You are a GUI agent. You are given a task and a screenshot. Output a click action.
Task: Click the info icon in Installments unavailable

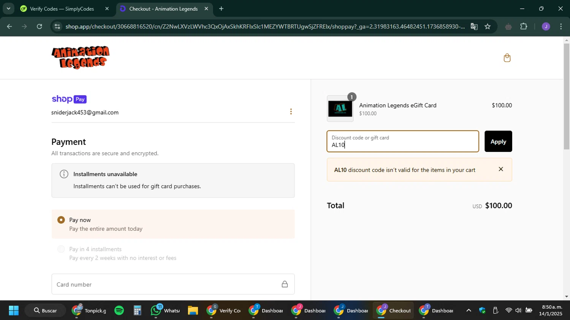click(x=64, y=174)
